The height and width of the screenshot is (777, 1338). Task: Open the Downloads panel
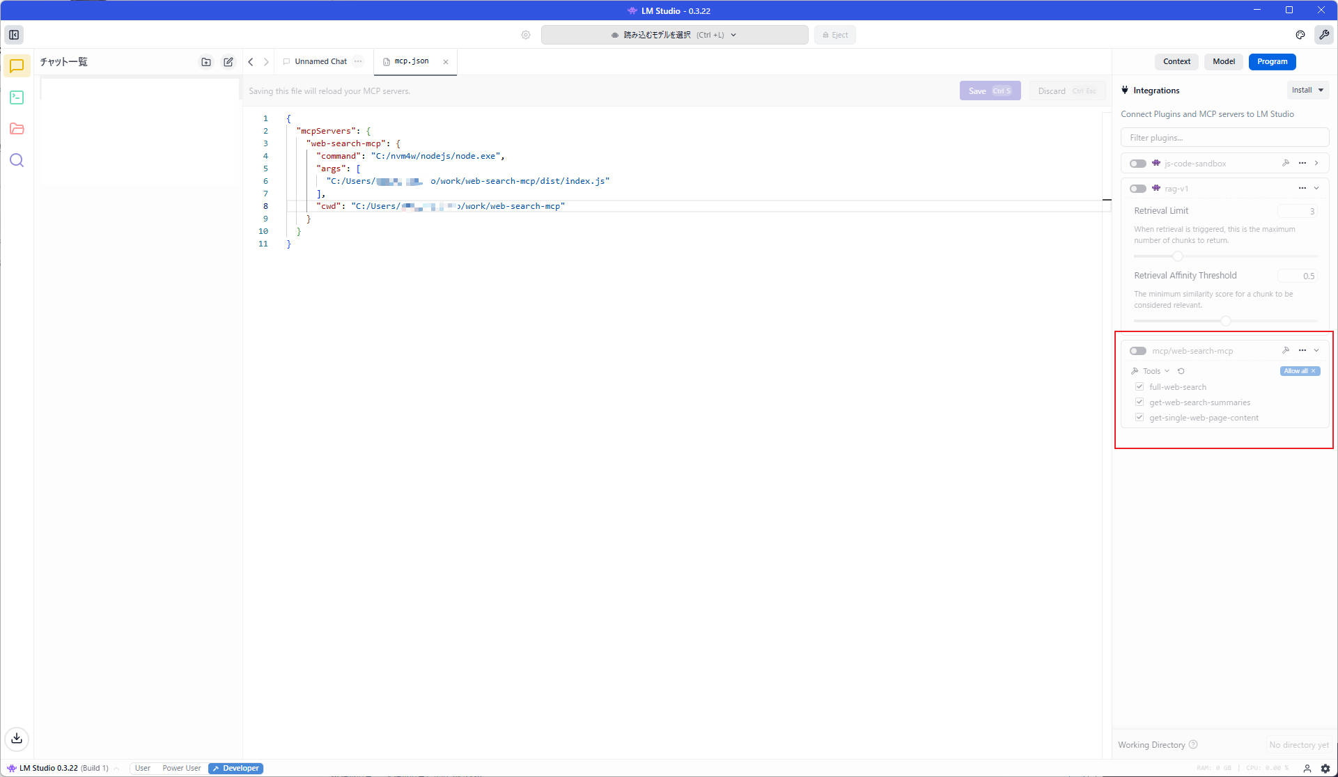17,739
